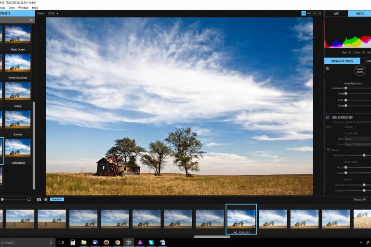The image size is (371, 247).
Task: Open Affinity Photo from the taskbar
Action: coord(140,242)
